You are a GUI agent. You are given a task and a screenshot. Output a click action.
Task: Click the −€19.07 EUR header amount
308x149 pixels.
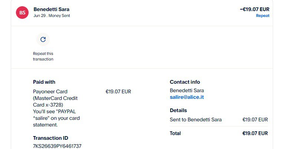(x=255, y=9)
